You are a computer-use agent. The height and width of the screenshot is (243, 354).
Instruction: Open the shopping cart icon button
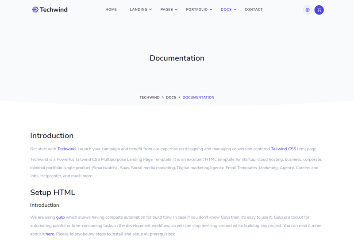(x=319, y=10)
